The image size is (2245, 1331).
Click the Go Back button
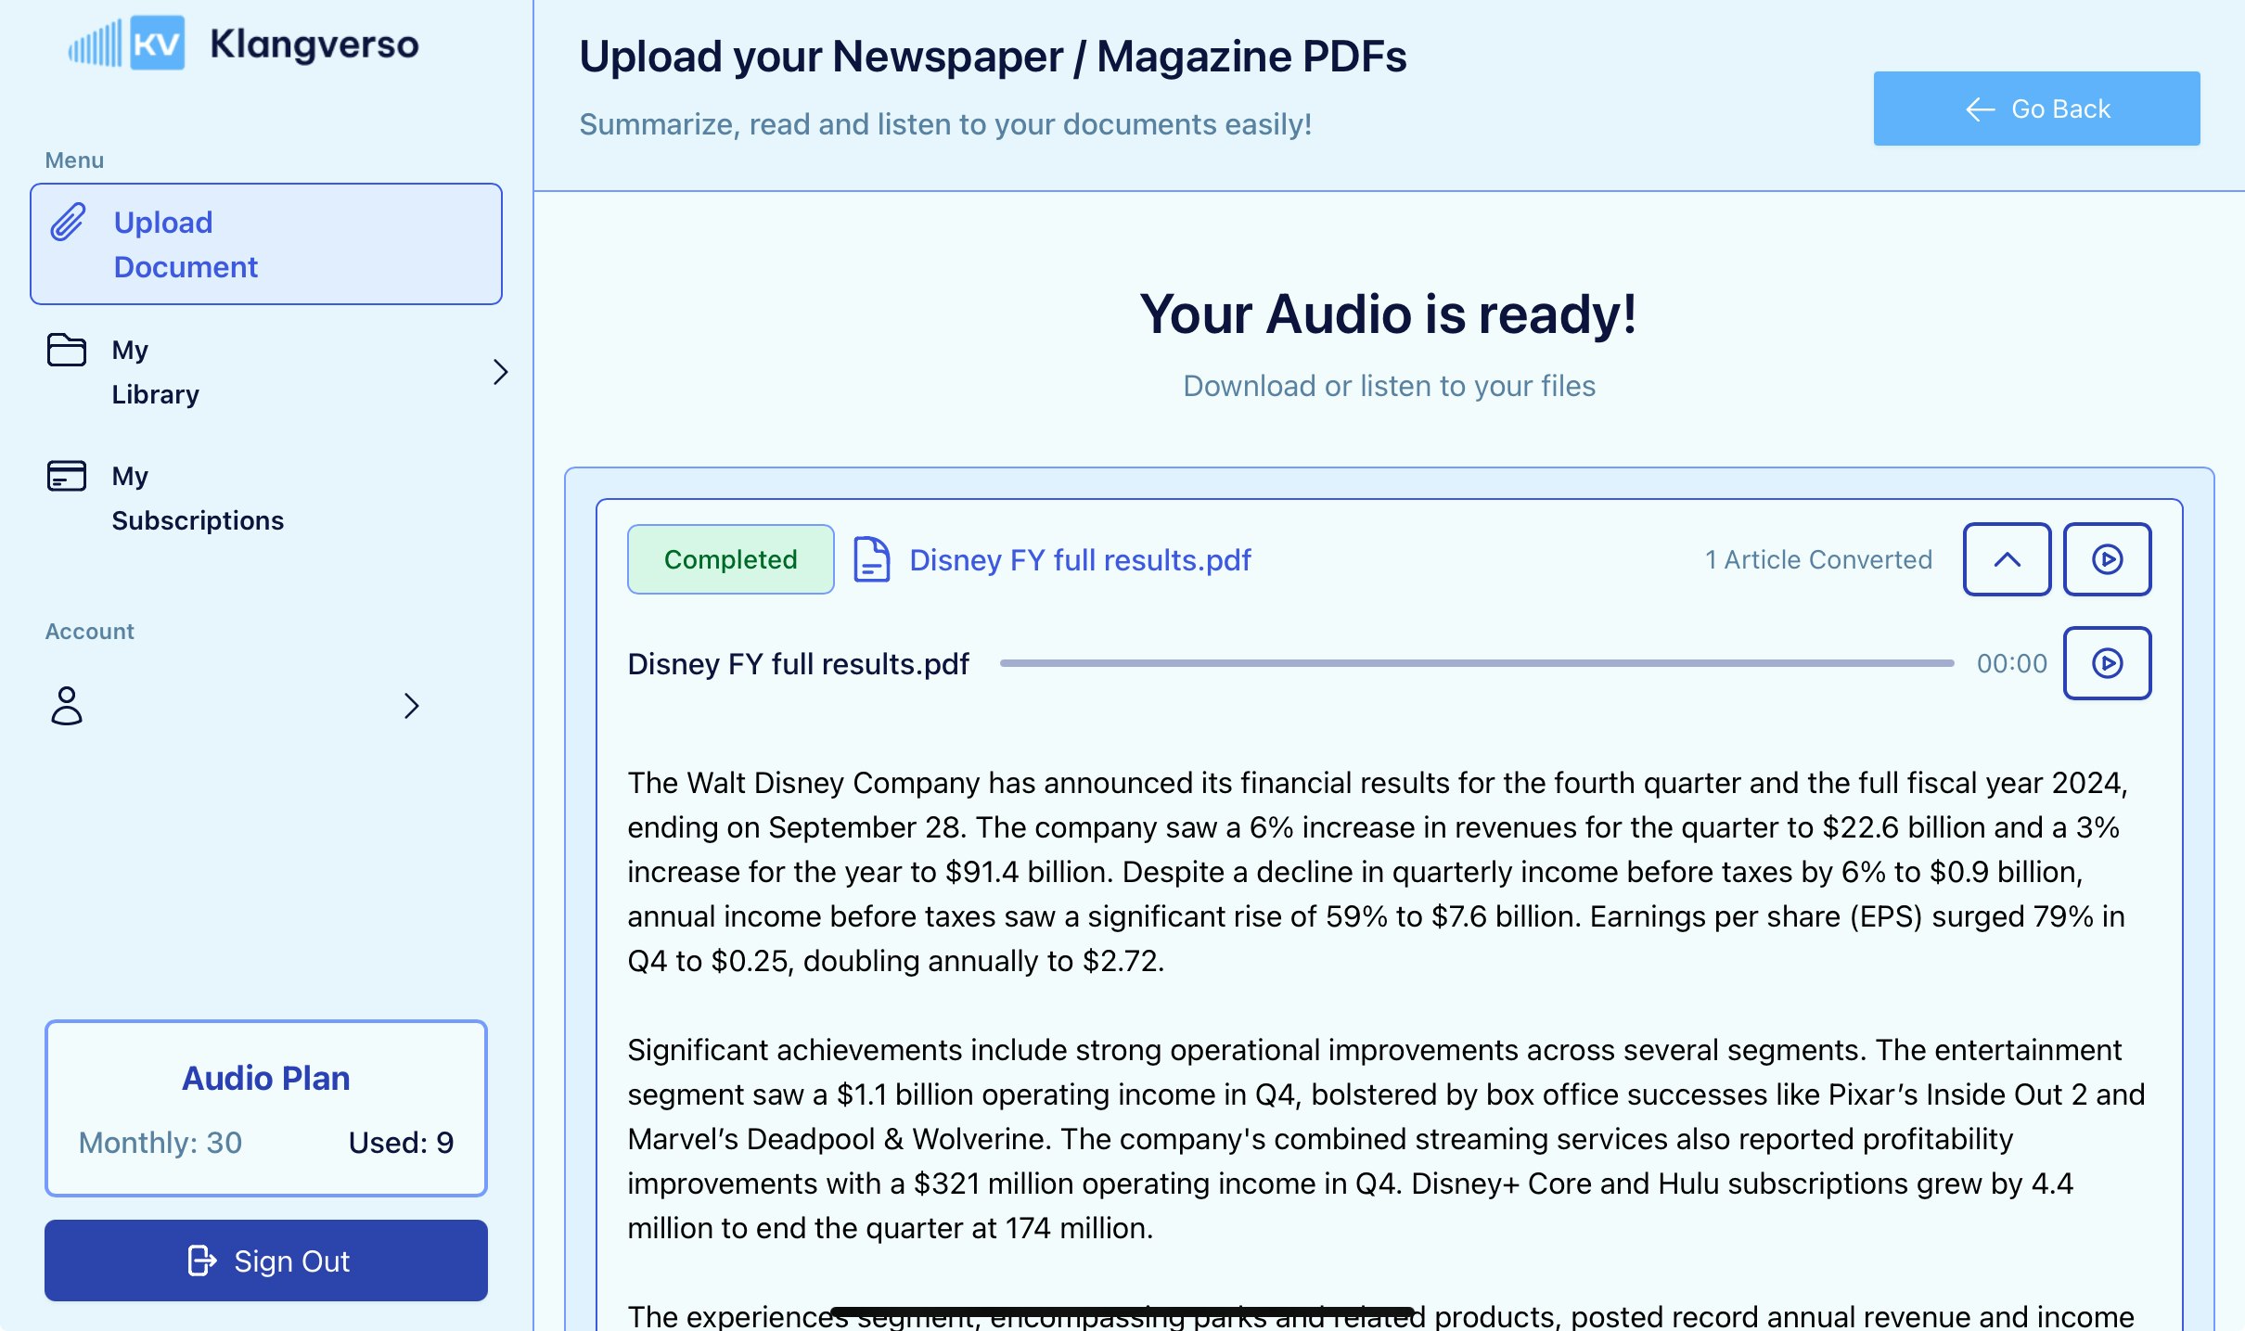pos(2035,109)
